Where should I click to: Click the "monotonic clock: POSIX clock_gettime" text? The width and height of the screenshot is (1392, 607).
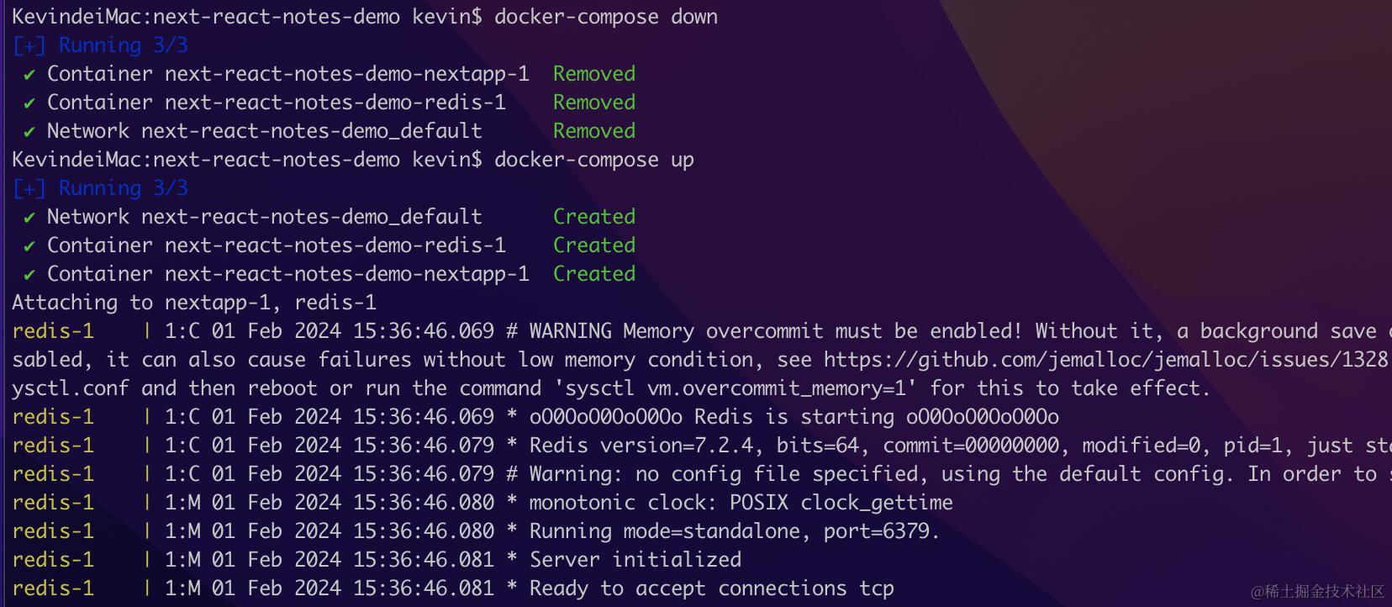pos(741,503)
